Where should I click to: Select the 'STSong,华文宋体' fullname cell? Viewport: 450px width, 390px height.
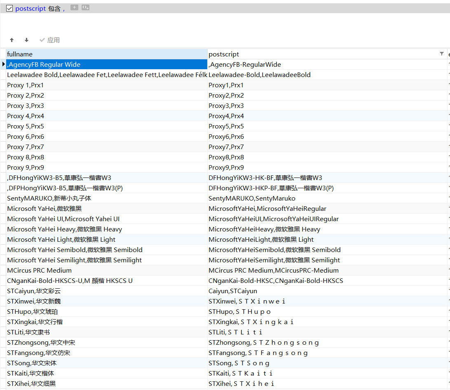(x=106, y=364)
